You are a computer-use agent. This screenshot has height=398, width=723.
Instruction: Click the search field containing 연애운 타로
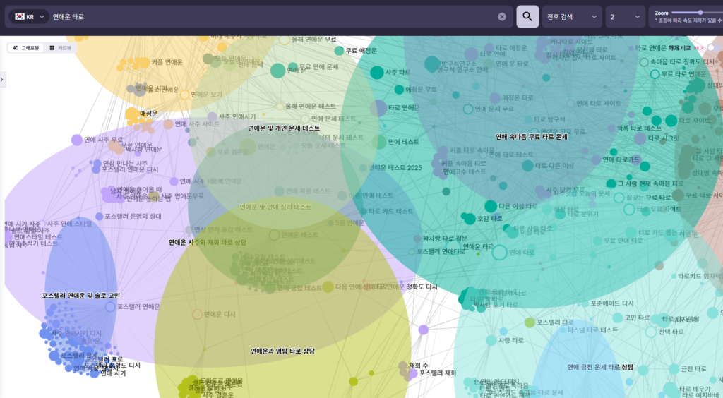[x=272, y=16]
